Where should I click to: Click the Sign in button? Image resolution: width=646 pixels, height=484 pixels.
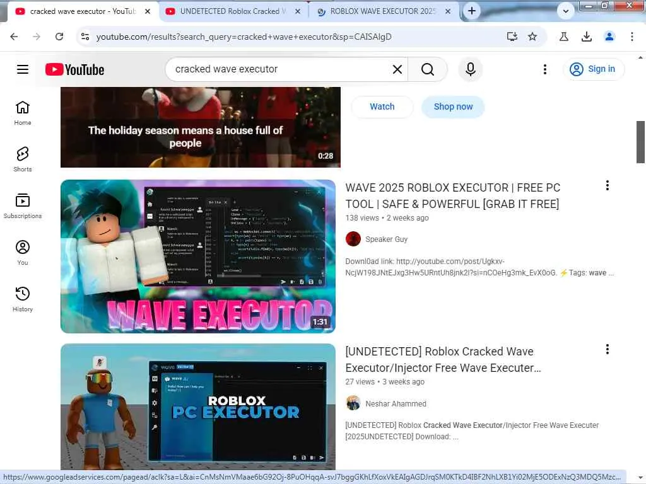[x=593, y=69]
